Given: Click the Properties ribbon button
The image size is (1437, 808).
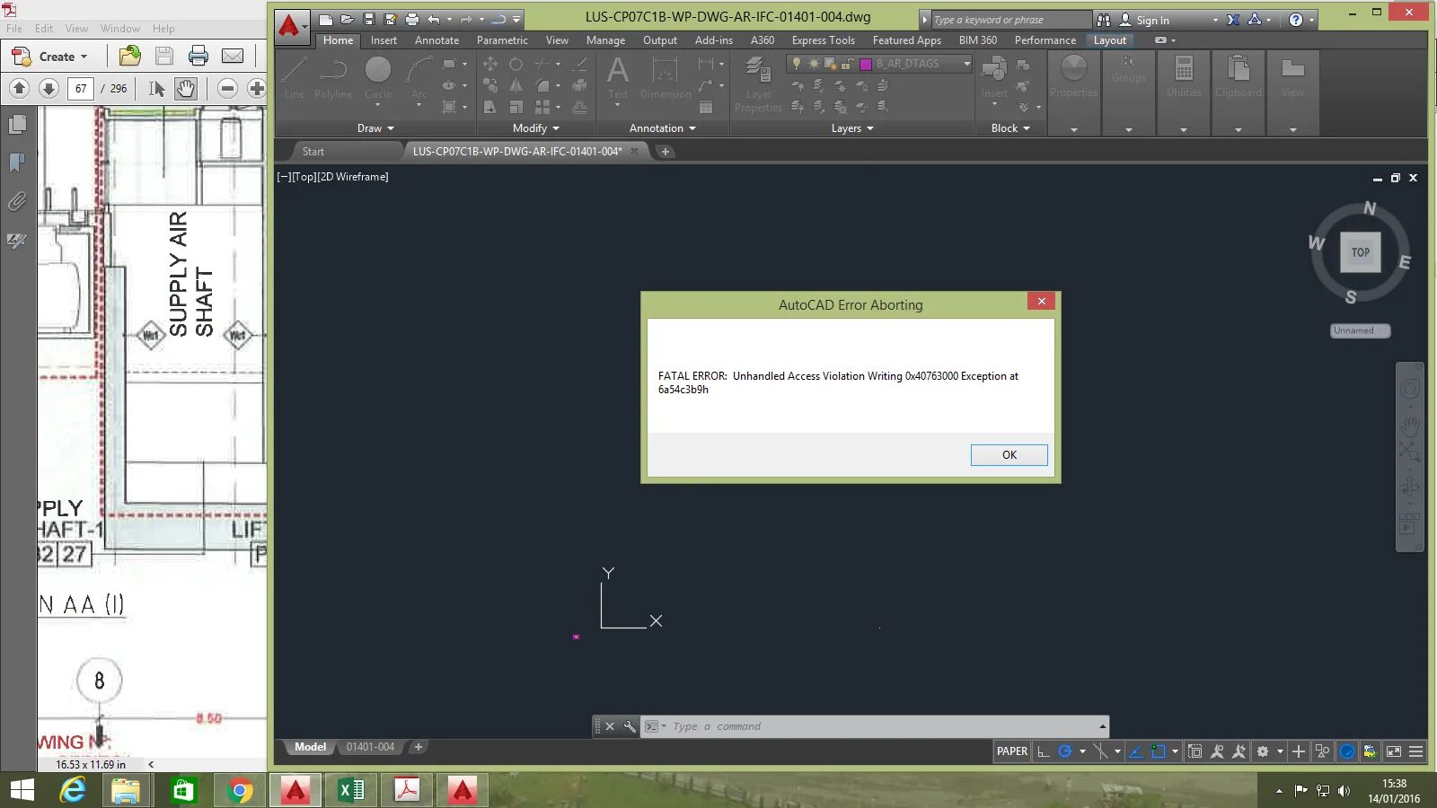Looking at the screenshot, I should [1073, 77].
